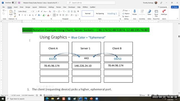Select the Heading 1 style
This screenshot has width=180, height=101.
point(112,13)
